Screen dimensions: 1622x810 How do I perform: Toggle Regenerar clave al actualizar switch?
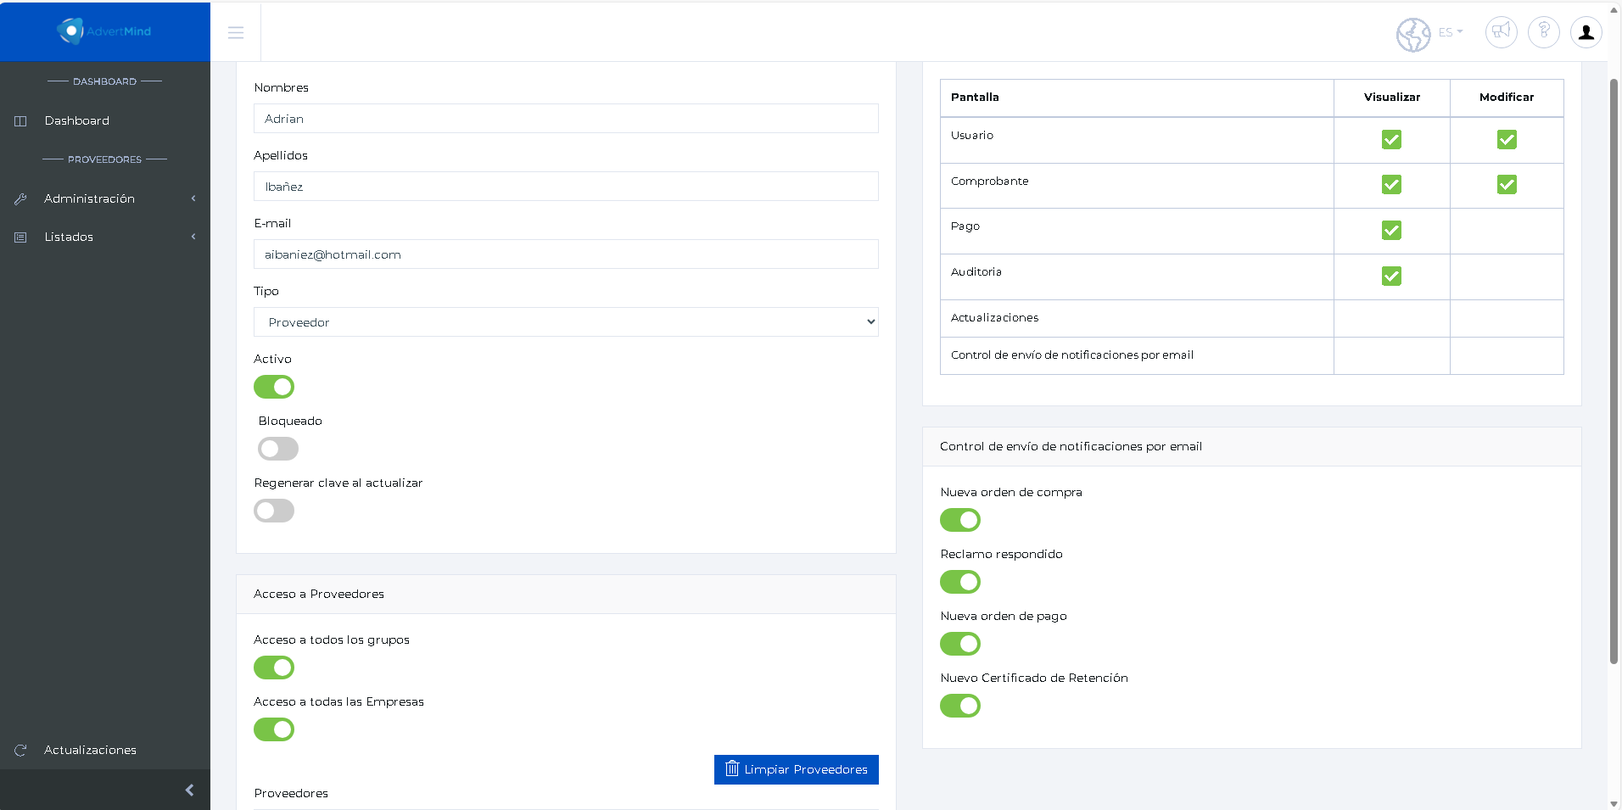click(274, 511)
